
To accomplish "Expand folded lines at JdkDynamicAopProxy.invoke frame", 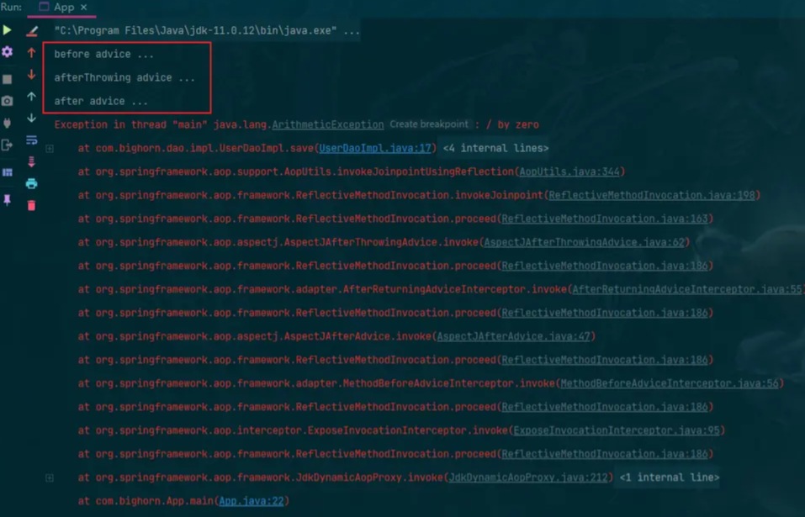I will [x=50, y=477].
